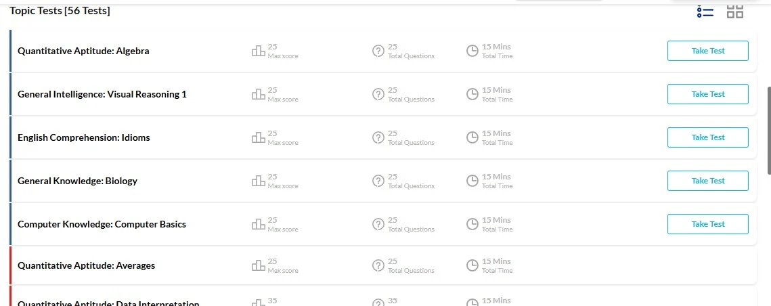Click Total Questions icon for Visual Reasoning 1
This screenshot has width=771, height=306.
(x=378, y=94)
